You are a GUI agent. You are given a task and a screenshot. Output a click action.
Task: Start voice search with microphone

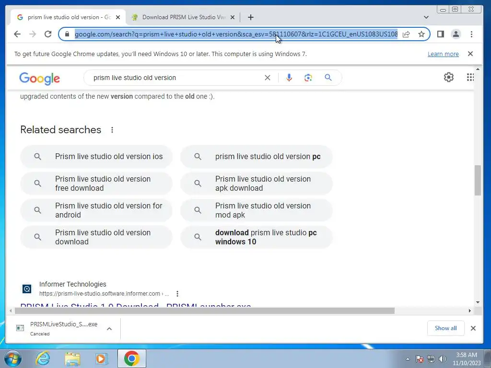(289, 78)
